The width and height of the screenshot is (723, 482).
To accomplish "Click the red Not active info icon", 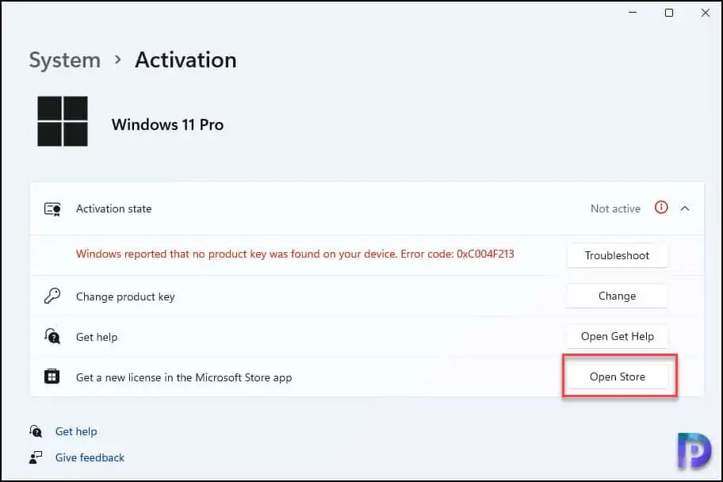I will click(661, 208).
